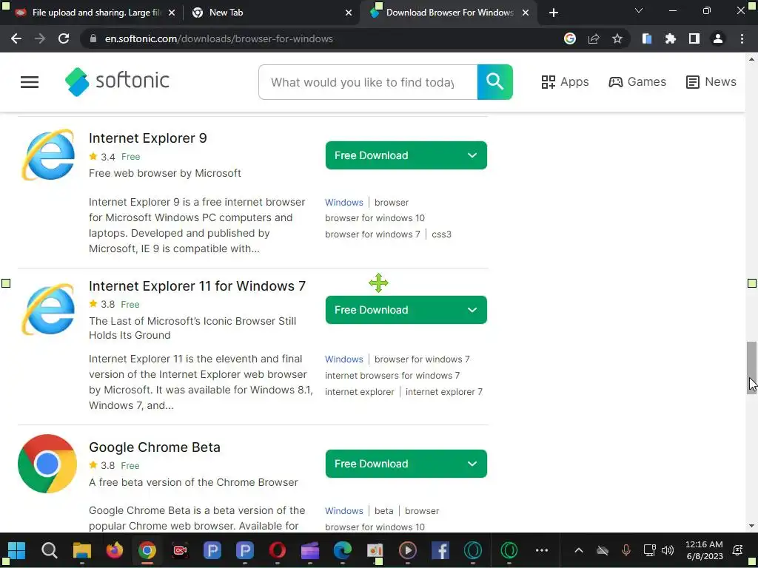Click the Internet Explorer 11 logo thumbnail

48,309
